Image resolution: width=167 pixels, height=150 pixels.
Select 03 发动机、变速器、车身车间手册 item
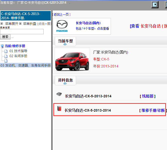point(25,65)
